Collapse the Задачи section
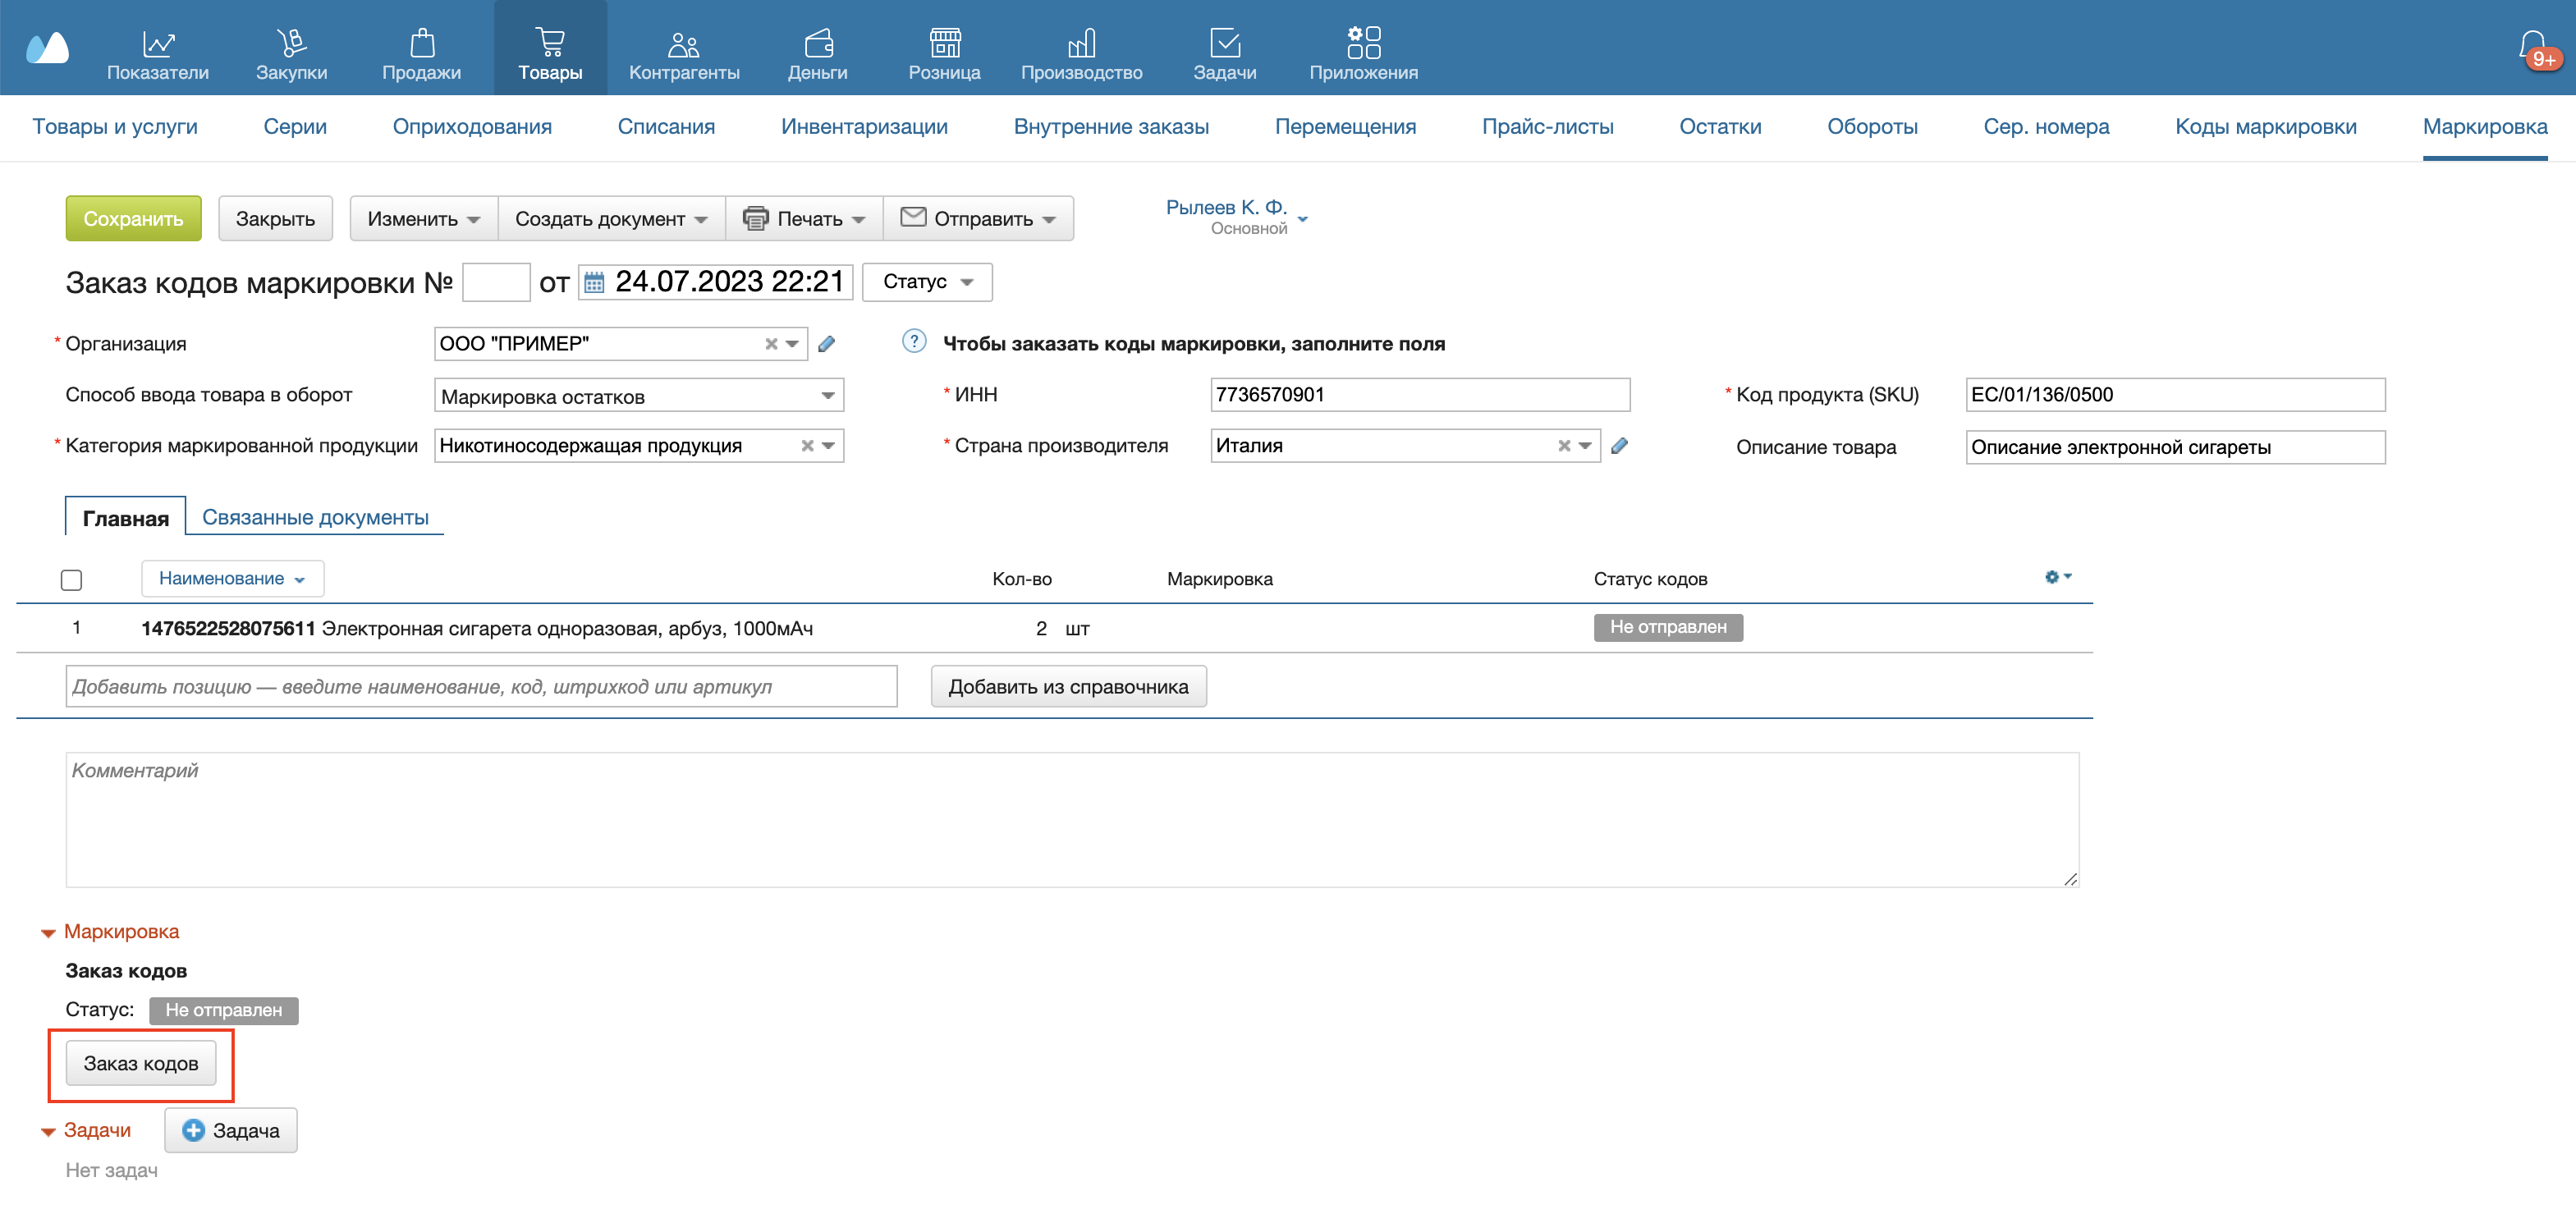2576x1223 pixels. [47, 1133]
